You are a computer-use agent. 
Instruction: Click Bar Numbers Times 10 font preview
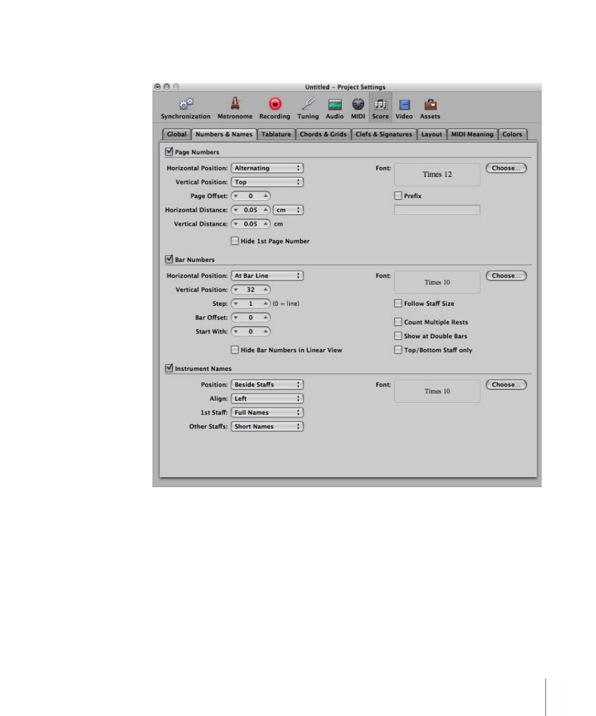click(437, 282)
